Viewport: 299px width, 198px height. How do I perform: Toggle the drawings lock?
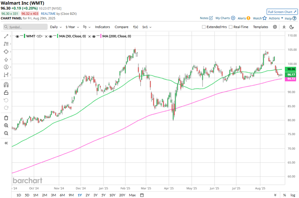click(6, 92)
